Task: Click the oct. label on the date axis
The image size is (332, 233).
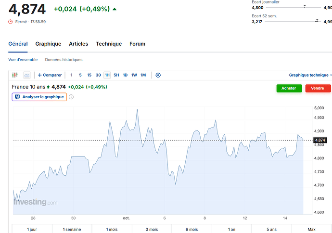Action: tap(126, 218)
